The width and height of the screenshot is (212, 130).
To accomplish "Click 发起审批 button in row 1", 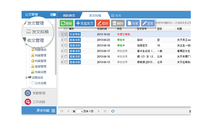I will pos(75,34).
